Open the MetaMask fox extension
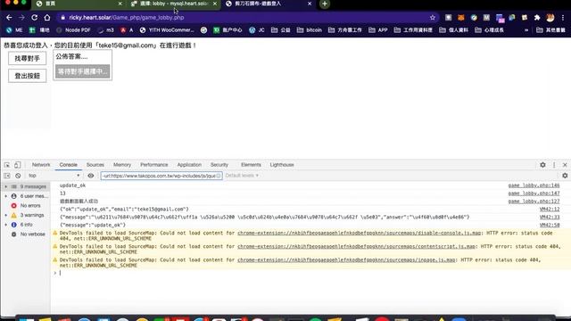The width and height of the screenshot is (571, 321). (x=461, y=18)
